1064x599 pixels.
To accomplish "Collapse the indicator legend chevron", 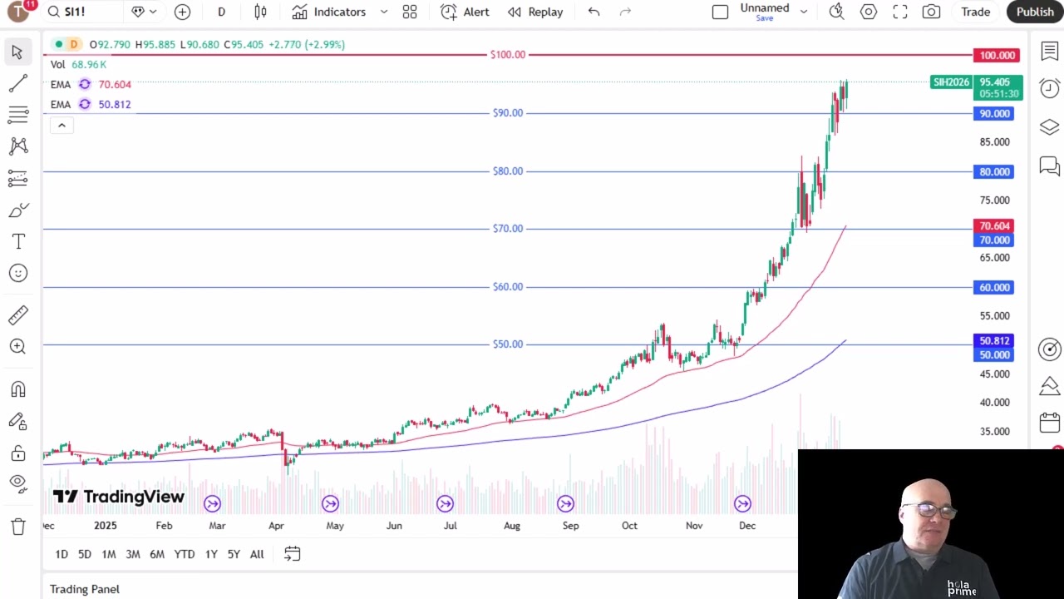I will tap(62, 125).
